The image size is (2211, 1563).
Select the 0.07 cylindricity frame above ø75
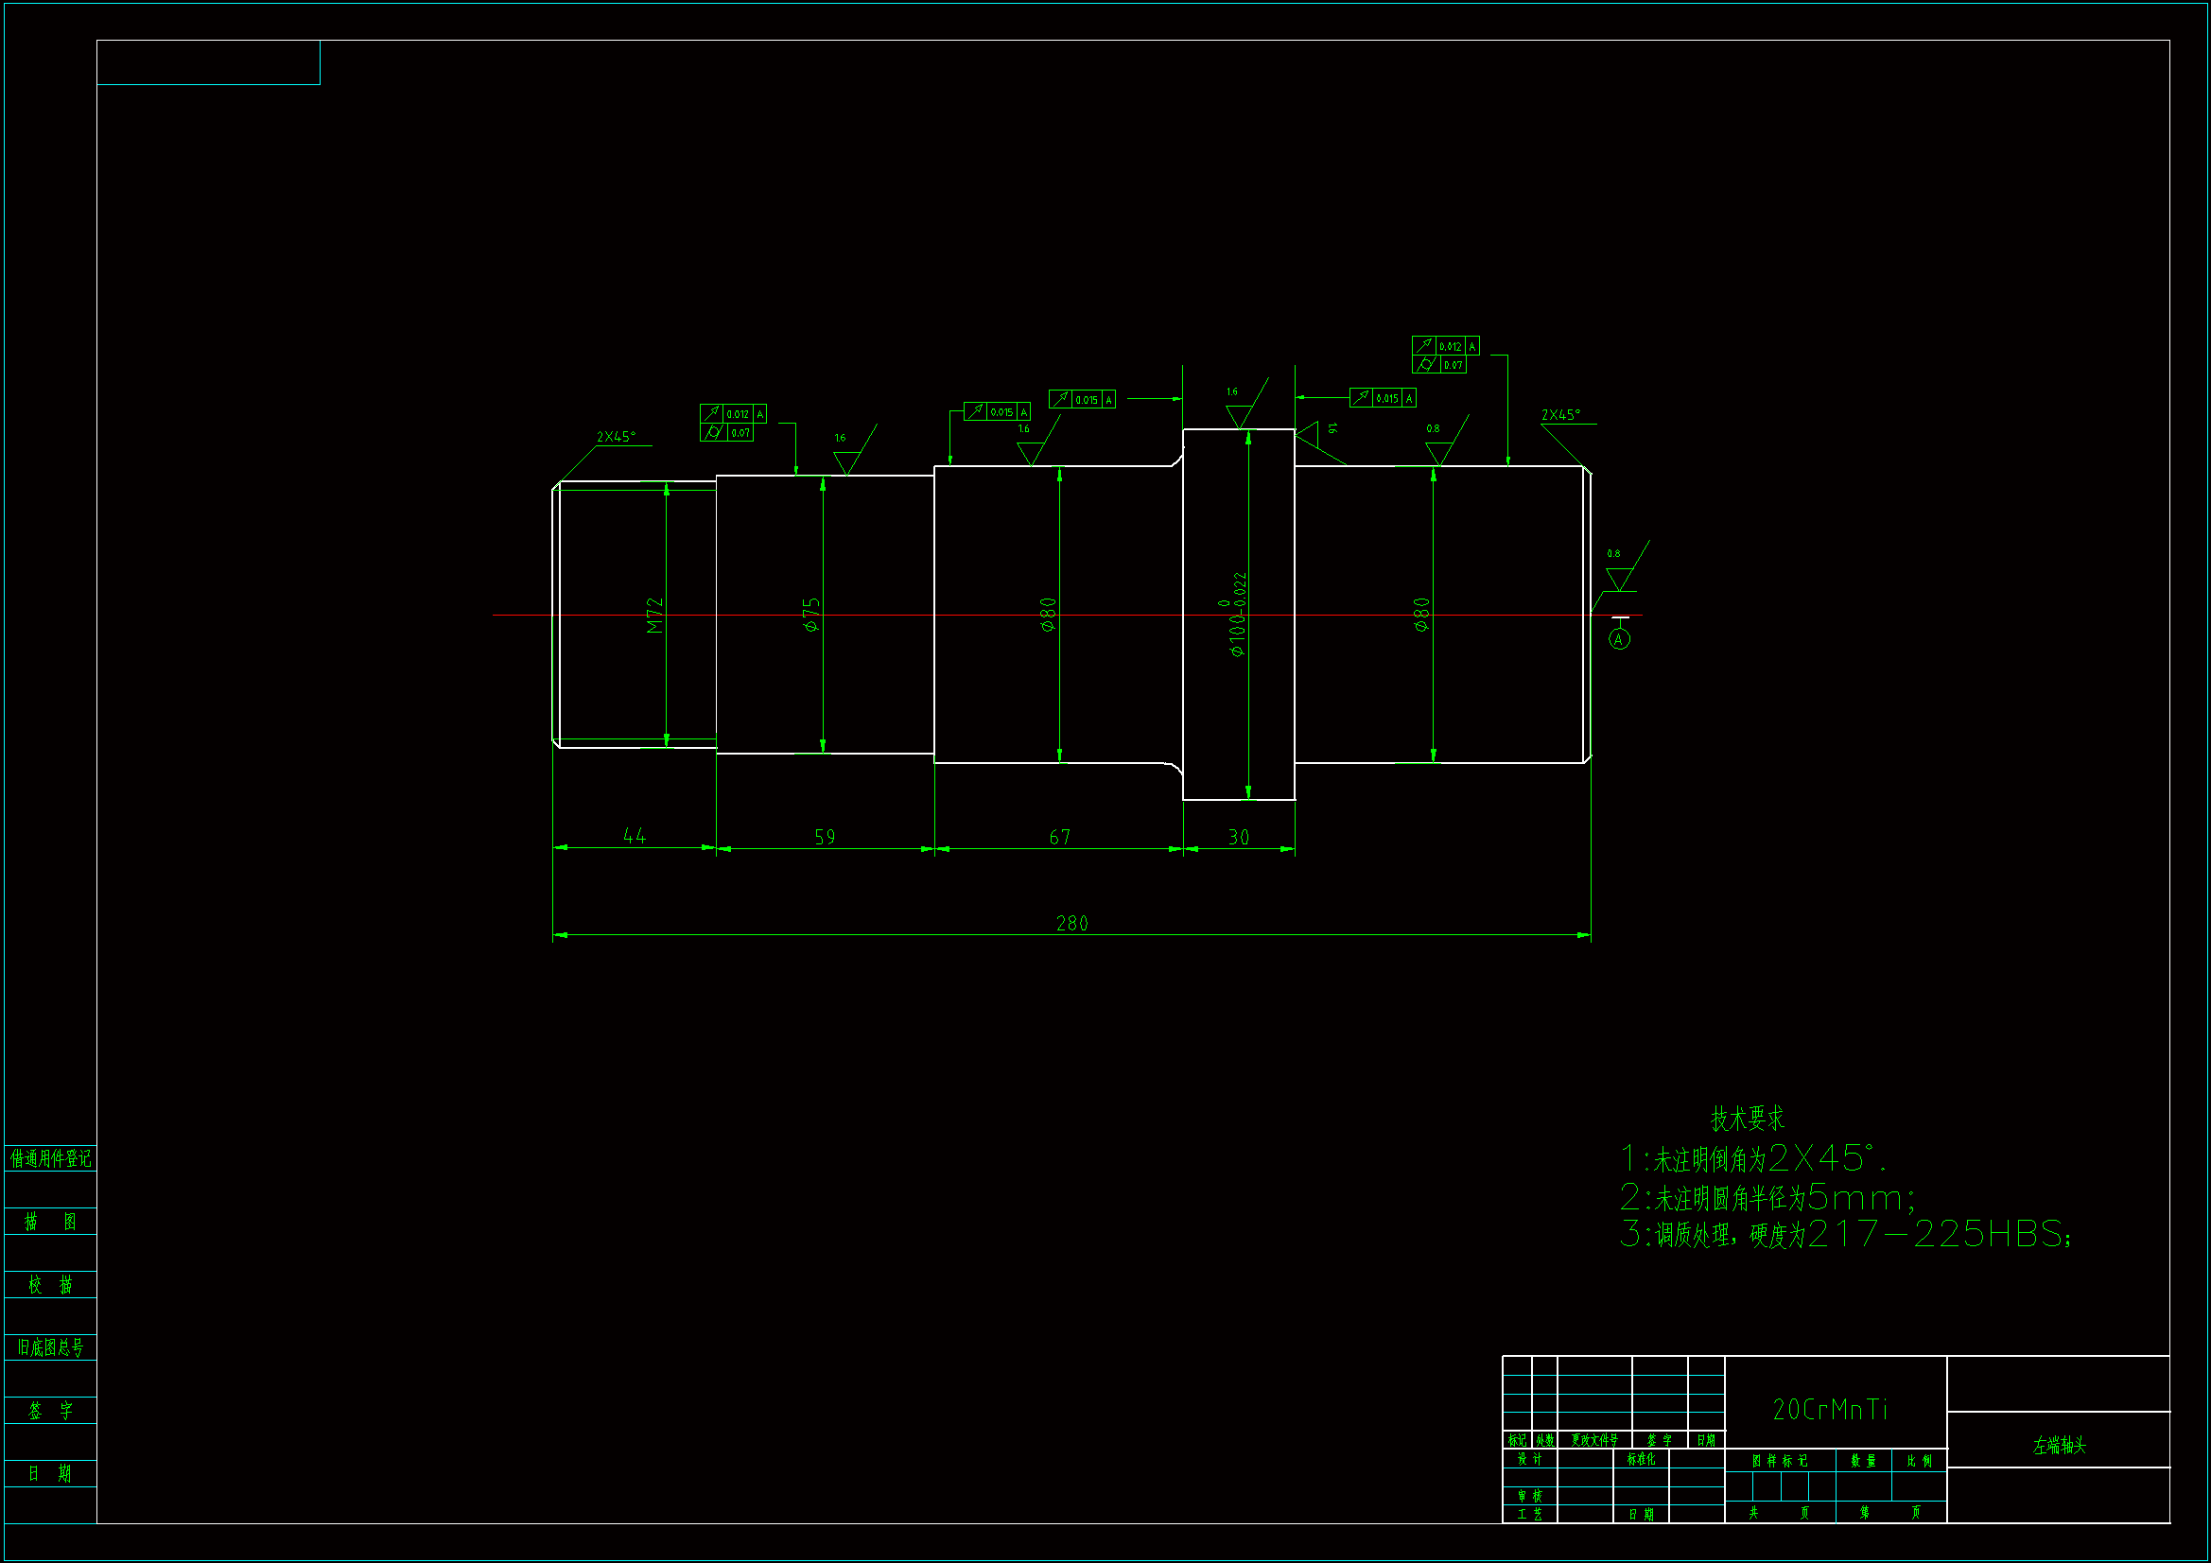coord(727,433)
